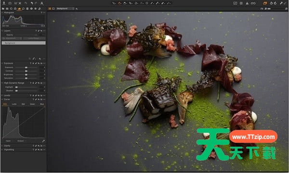The height and width of the screenshot is (173, 289).
Task: Click the add new layer plus icon
Action: [39, 59]
